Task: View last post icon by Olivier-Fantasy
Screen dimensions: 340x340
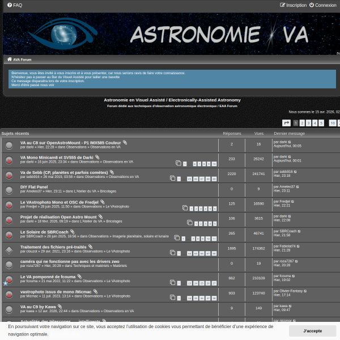Action: (x=305, y=291)
